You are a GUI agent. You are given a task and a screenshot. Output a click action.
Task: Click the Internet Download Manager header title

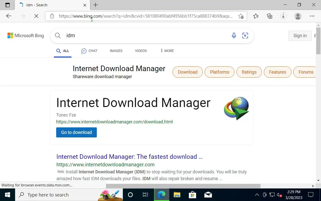coord(119,69)
